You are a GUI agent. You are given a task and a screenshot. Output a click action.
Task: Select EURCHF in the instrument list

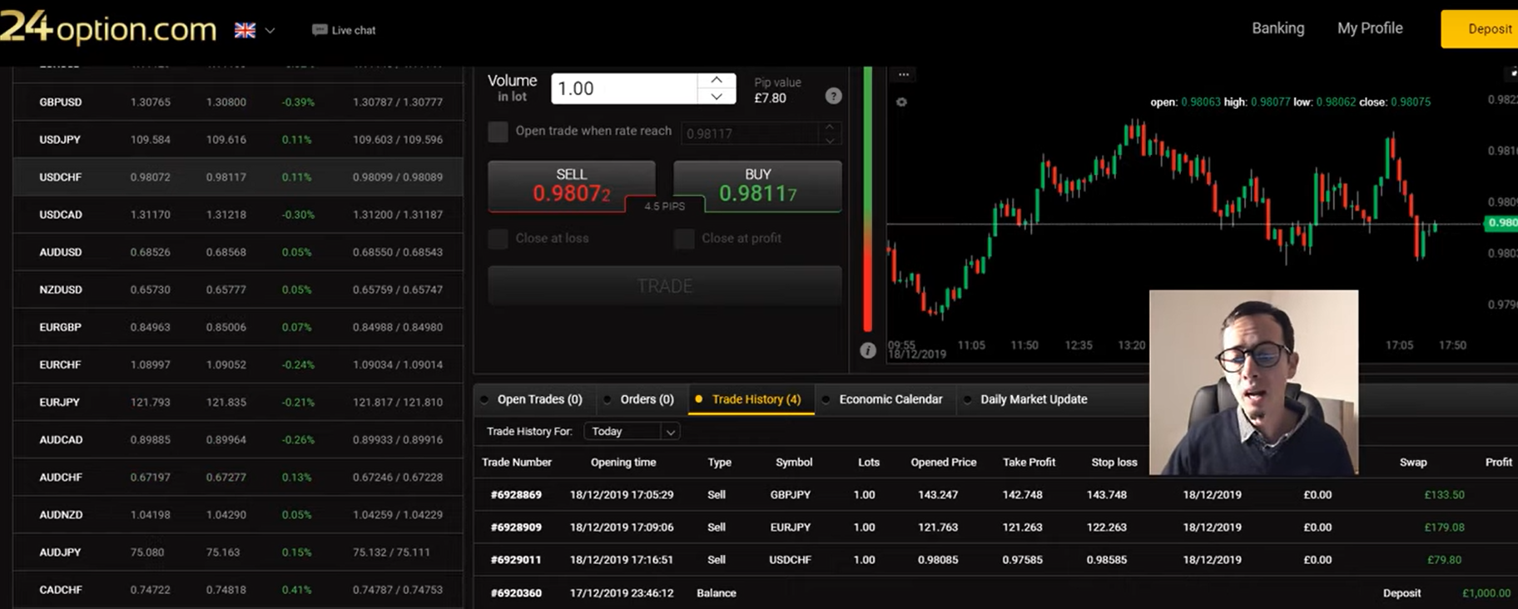coord(238,364)
